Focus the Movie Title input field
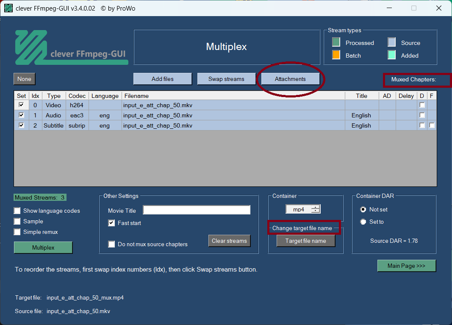 pyautogui.click(x=197, y=210)
